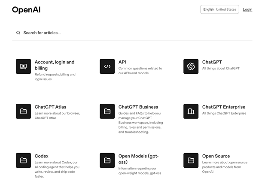Open the ChatGPT Business description text
Screen dimensions: 268x187
click(x=140, y=123)
